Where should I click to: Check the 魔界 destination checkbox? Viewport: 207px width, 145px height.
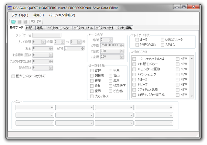tap(92, 91)
